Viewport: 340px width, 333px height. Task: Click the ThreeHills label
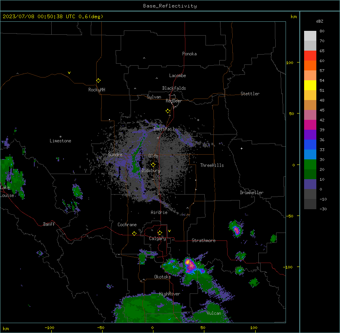coord(212,165)
